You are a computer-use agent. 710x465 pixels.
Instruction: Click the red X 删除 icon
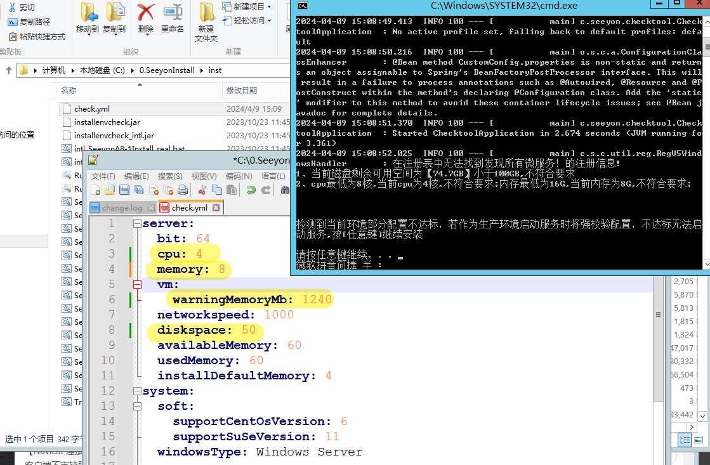[x=145, y=12]
